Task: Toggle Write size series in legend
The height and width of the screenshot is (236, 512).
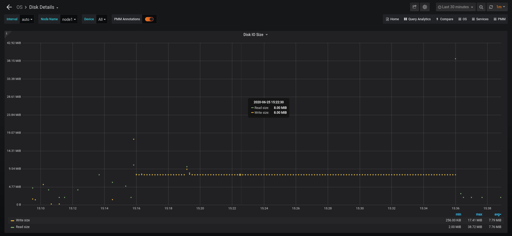Action: [23, 220]
